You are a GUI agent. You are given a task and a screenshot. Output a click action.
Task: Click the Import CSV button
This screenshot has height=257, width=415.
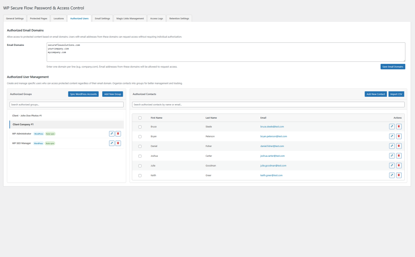click(396, 94)
